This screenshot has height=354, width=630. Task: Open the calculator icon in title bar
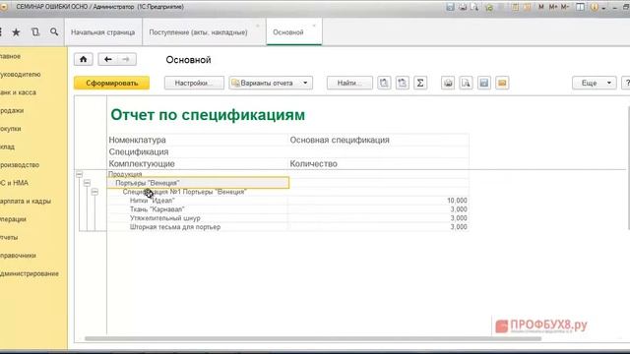pyautogui.click(x=515, y=7)
